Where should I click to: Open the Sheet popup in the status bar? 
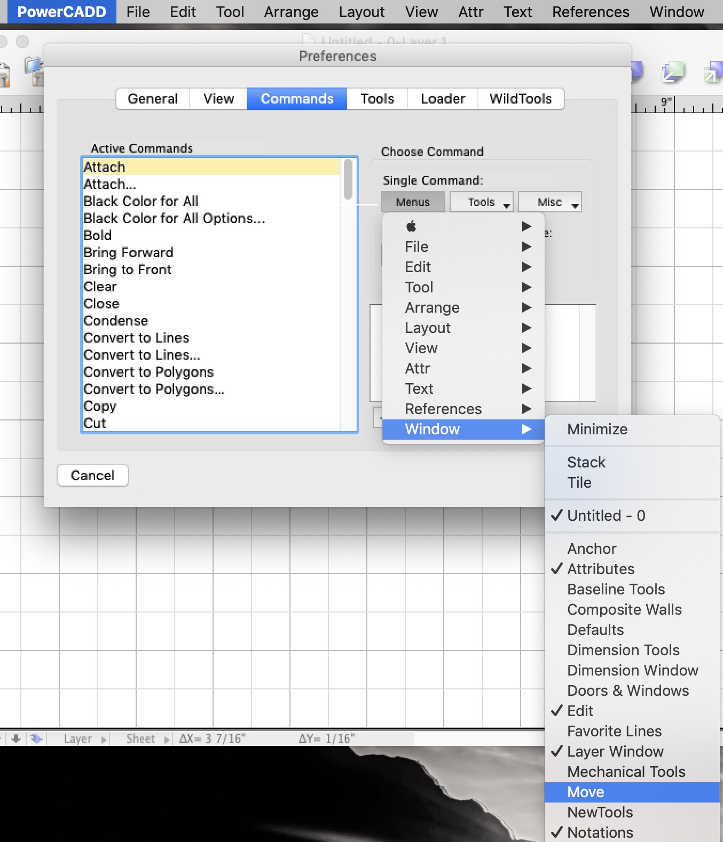point(147,738)
